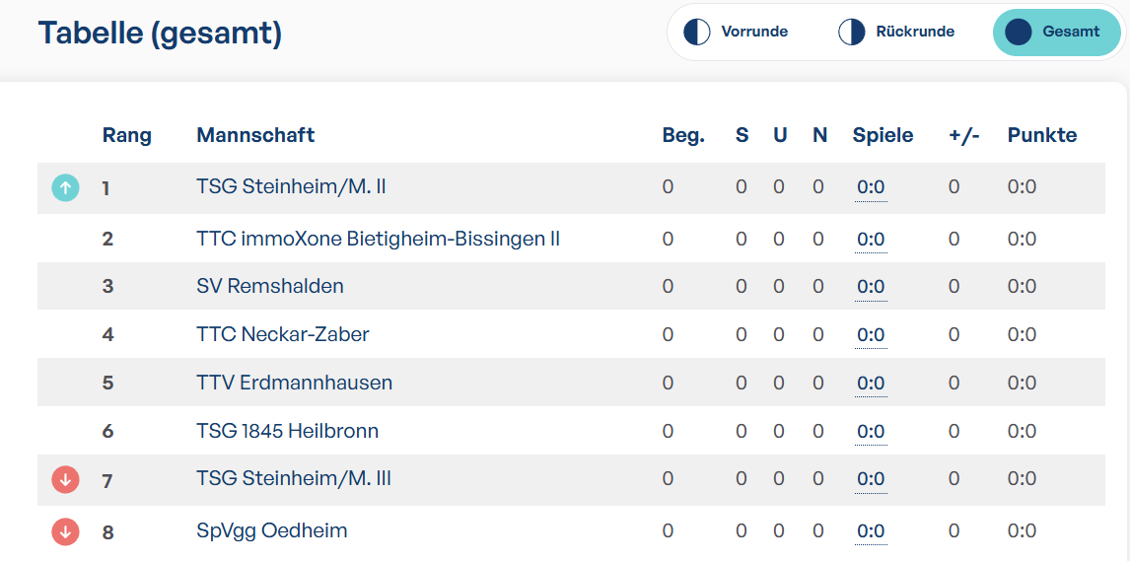Click TSG 1845 Heilbronn team name
Screen dimensions: 1130x561
click(x=288, y=431)
